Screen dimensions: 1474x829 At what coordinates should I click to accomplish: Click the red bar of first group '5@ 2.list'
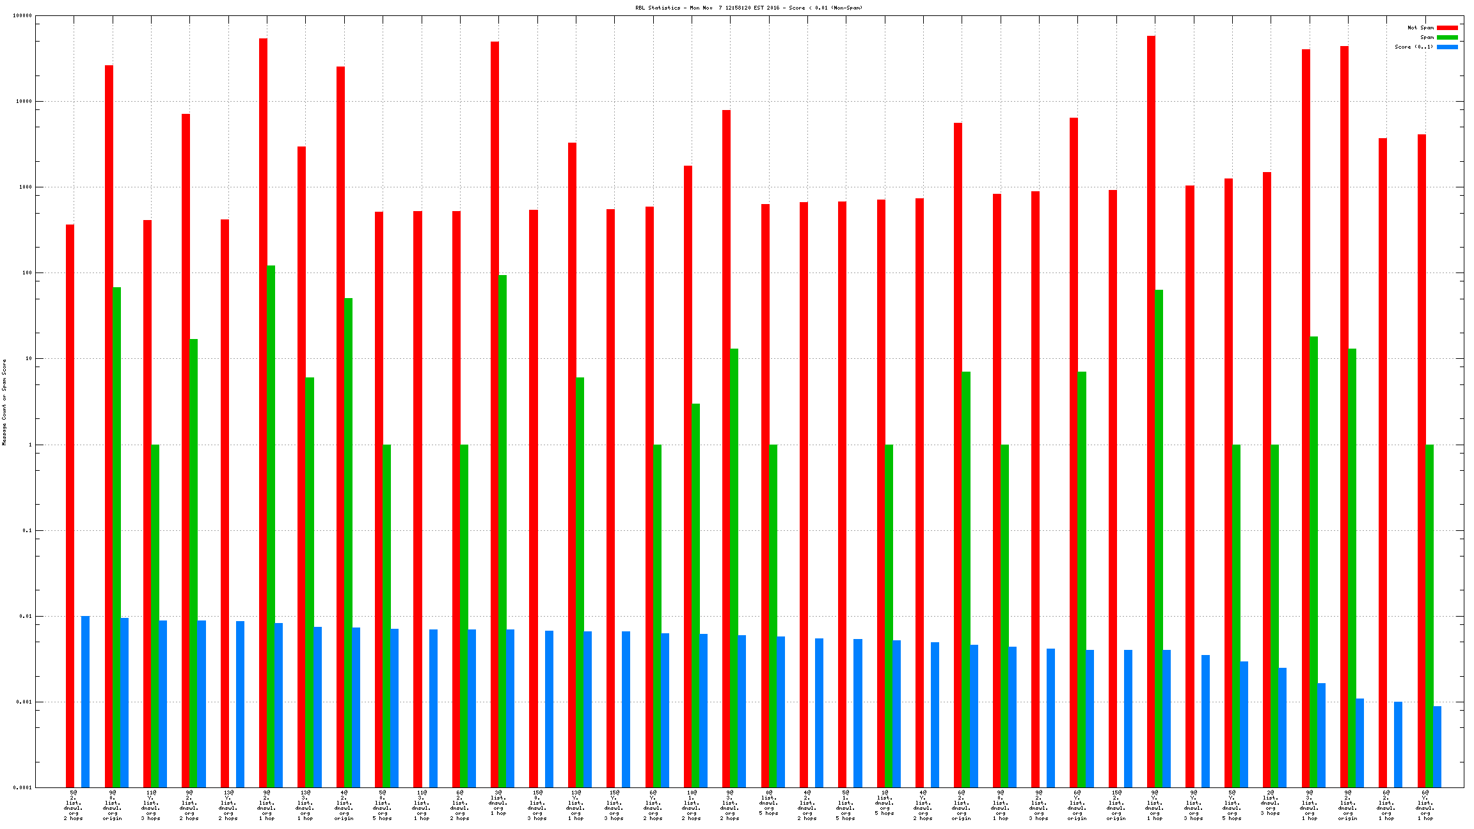click(70, 505)
